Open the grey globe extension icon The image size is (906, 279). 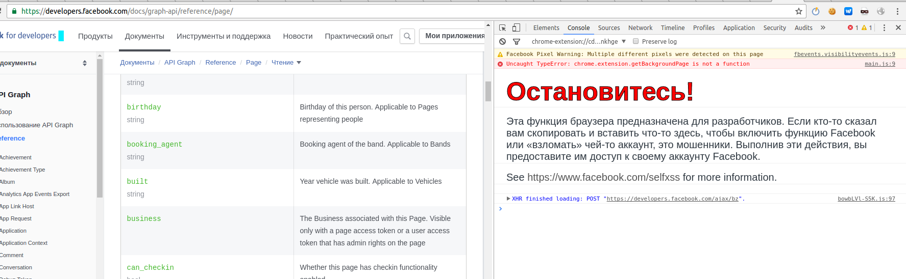pyautogui.click(x=881, y=11)
